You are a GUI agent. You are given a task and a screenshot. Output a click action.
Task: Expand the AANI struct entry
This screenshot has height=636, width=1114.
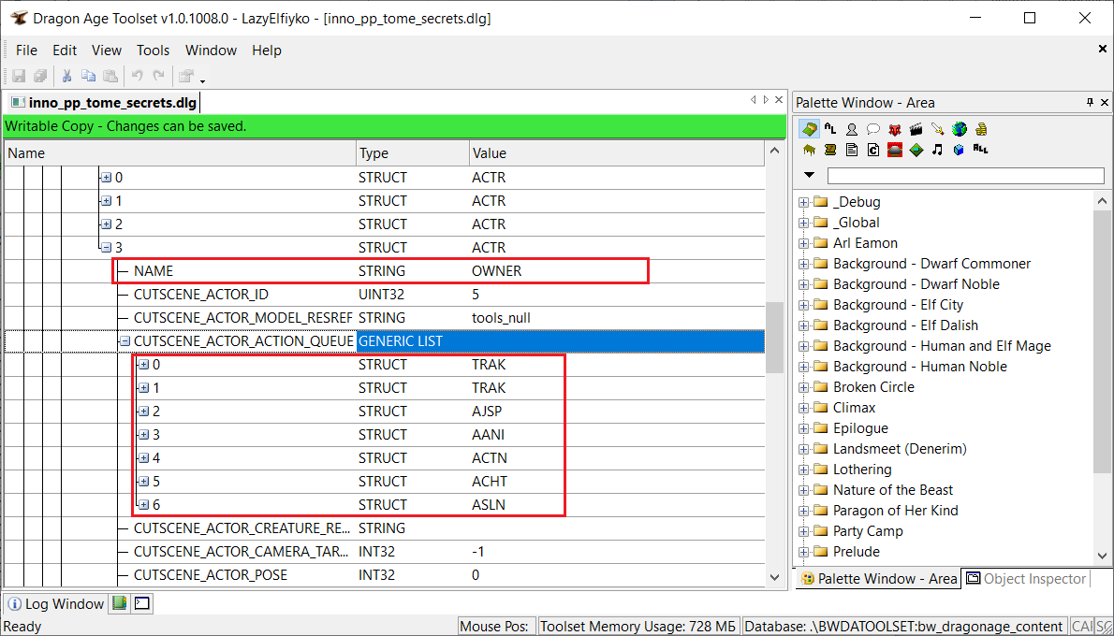143,435
